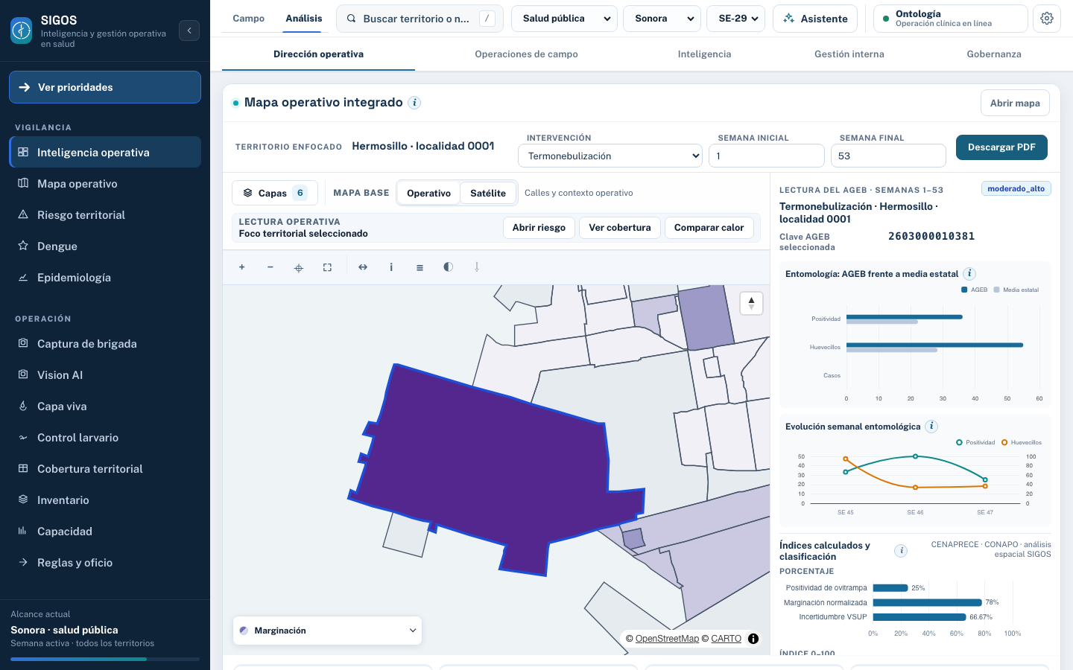Click the horizontal double-arrow icon in map toolbar
This screenshot has height=670, width=1073.
click(363, 267)
